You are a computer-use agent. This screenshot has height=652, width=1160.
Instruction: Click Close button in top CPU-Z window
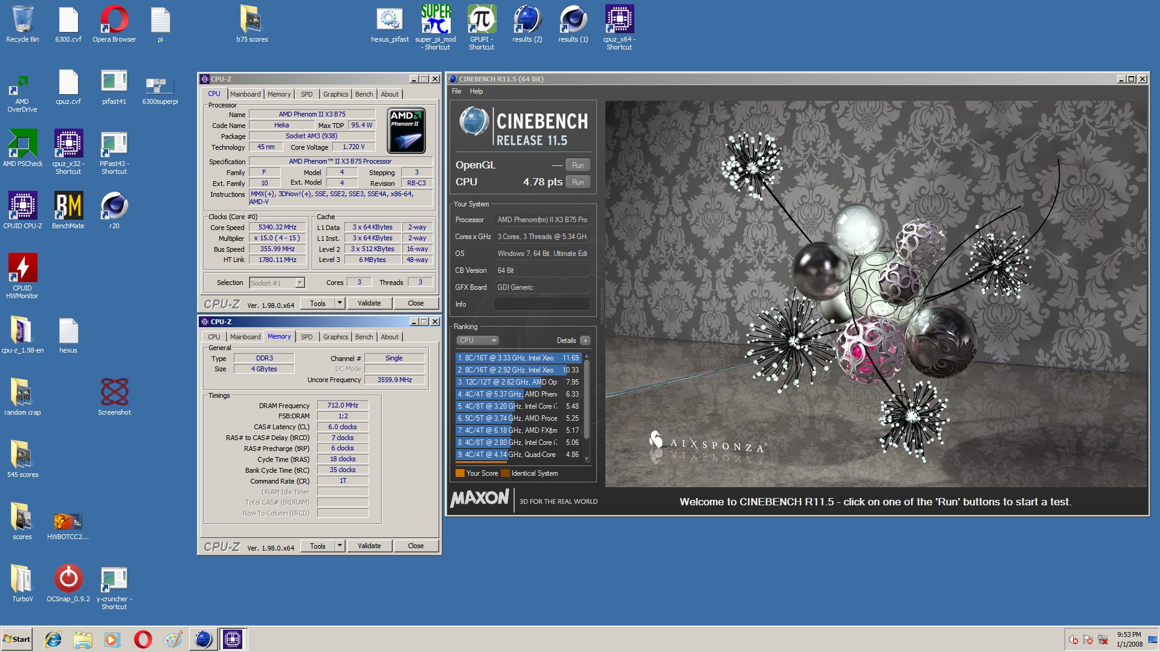[416, 303]
